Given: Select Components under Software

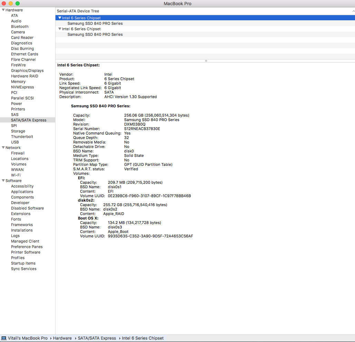Looking at the screenshot, I should pos(22,197).
